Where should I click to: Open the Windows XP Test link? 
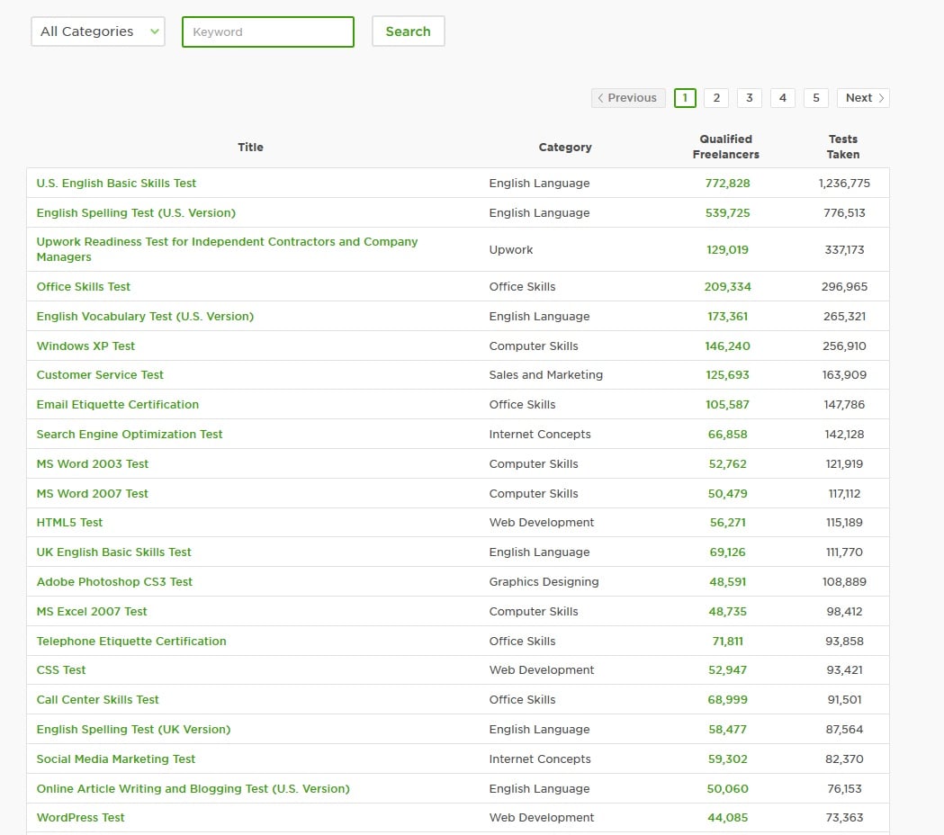(x=85, y=346)
